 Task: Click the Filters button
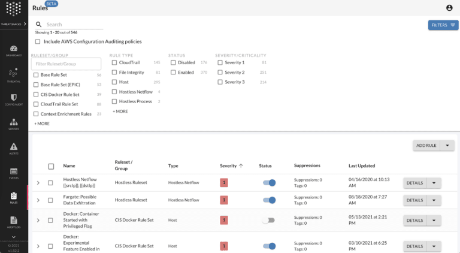pos(443,25)
